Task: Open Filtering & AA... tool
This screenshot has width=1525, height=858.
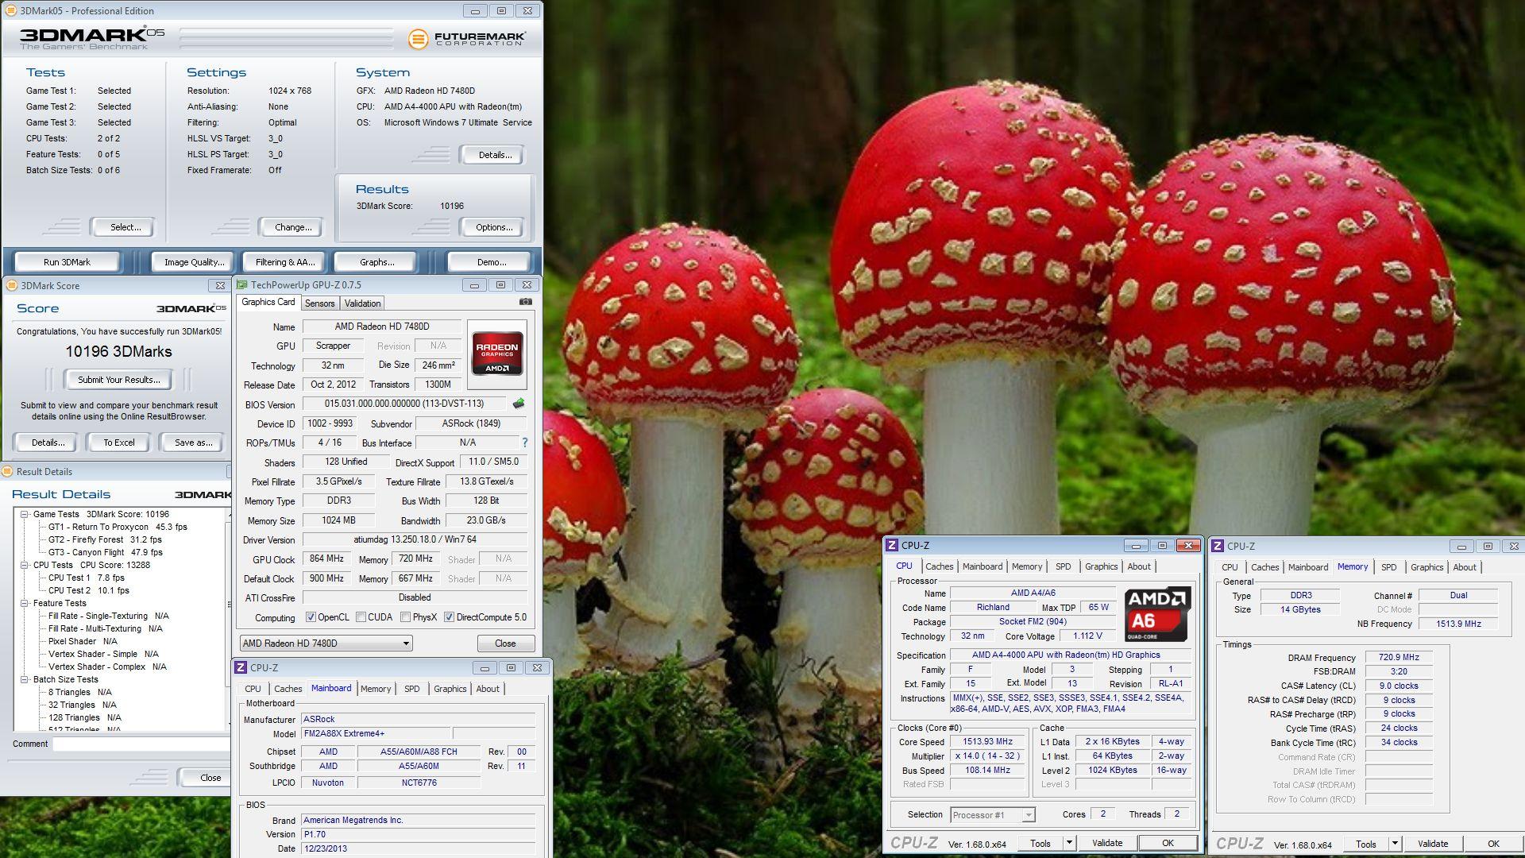Action: click(285, 262)
